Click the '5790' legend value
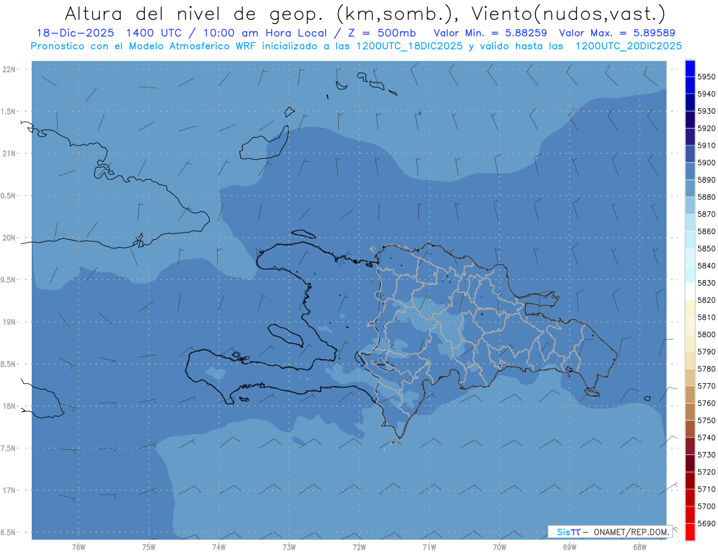Viewport: 718px width, 555px height. [706, 351]
